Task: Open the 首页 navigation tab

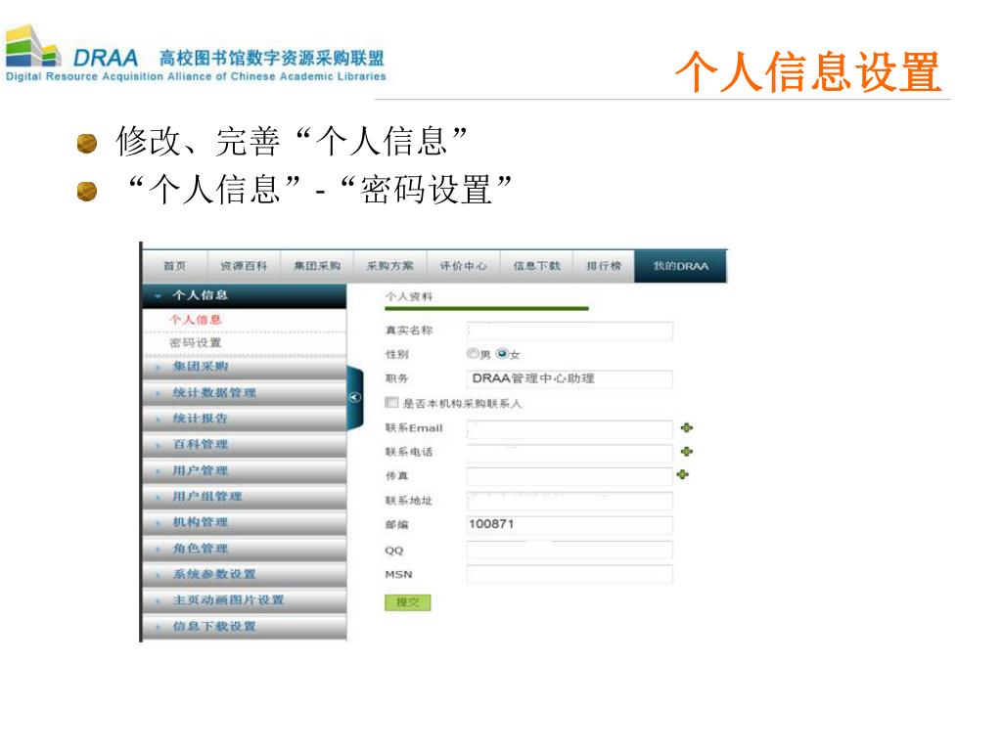Action: [x=174, y=266]
